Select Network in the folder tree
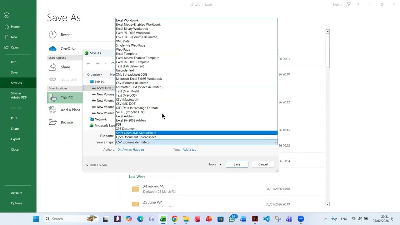 click(100, 119)
